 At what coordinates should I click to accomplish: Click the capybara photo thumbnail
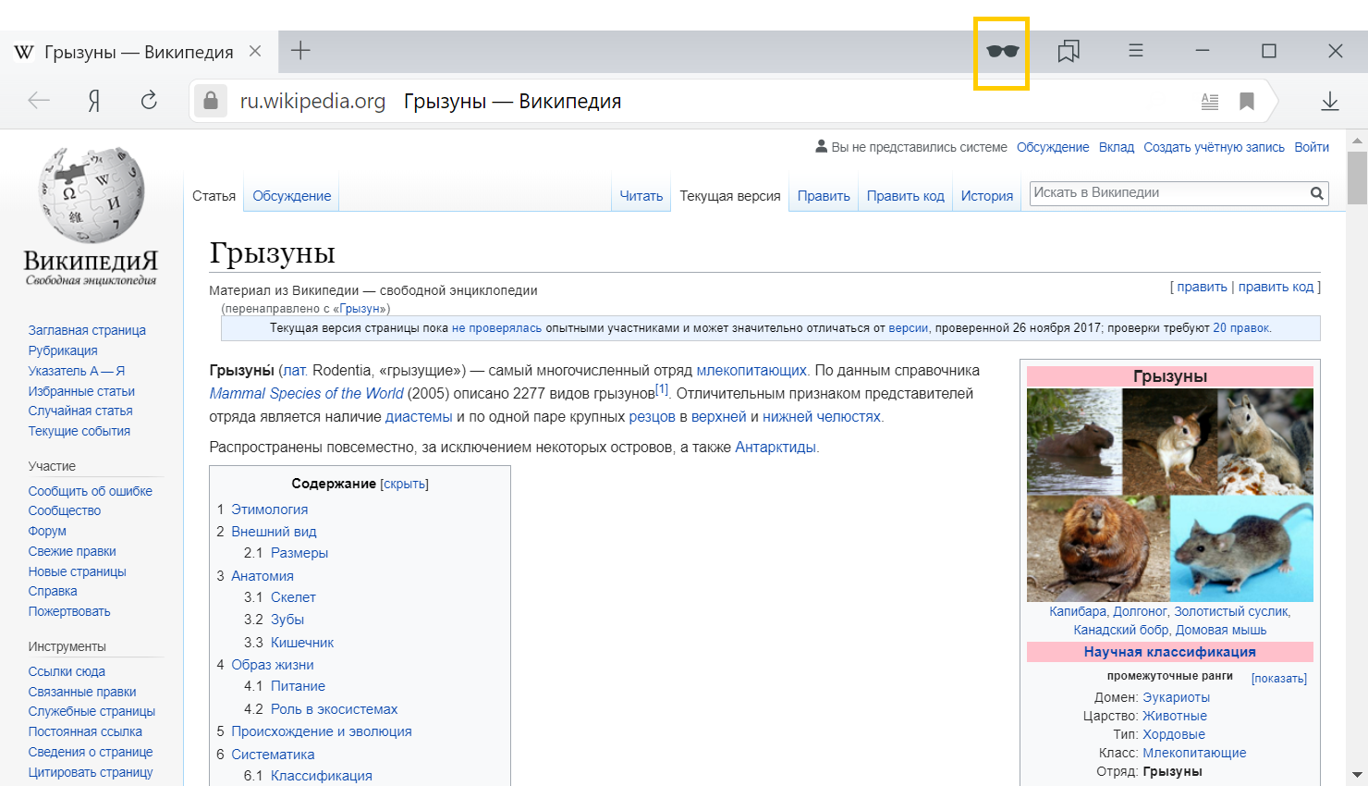[x=1074, y=441]
